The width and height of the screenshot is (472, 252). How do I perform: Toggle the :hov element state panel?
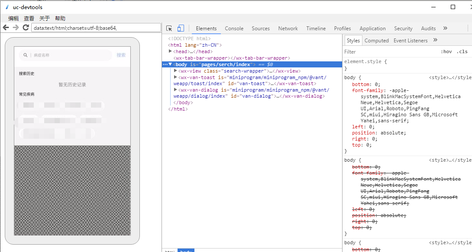(446, 52)
